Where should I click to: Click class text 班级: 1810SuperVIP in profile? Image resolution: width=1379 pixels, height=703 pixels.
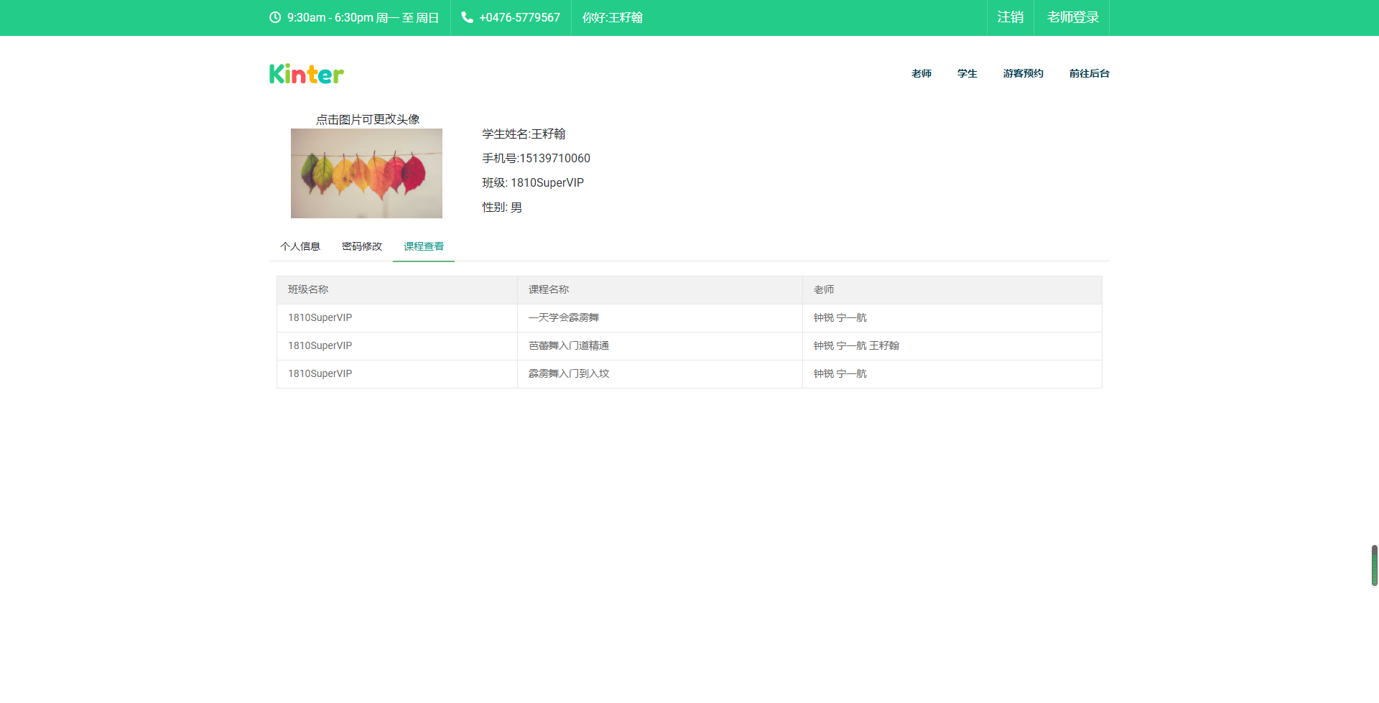[x=533, y=182]
